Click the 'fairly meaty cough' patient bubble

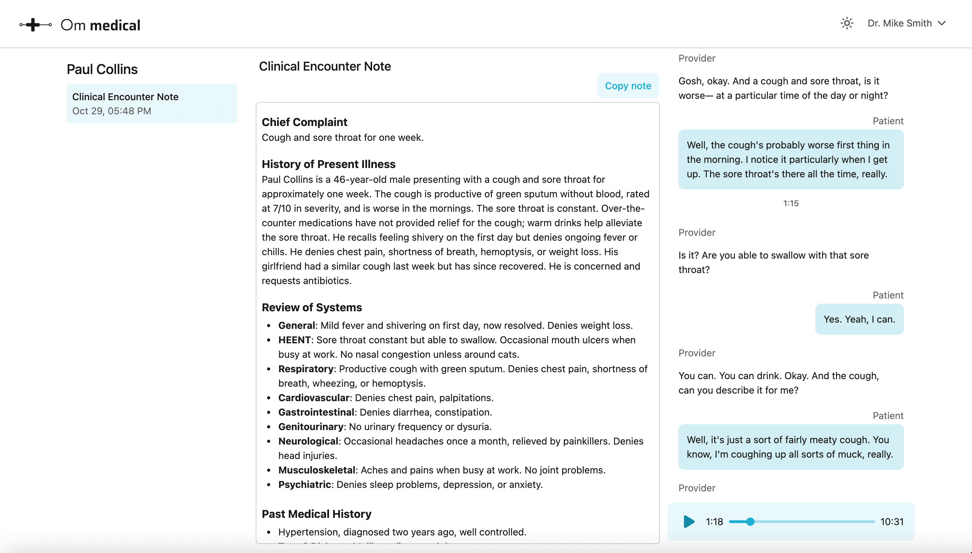coord(791,447)
